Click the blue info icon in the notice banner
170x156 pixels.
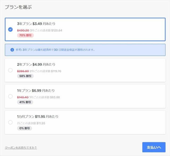(x=12, y=50)
